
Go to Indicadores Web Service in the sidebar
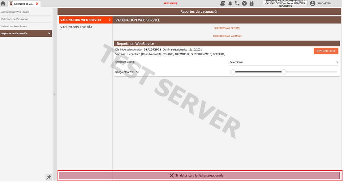14,26
